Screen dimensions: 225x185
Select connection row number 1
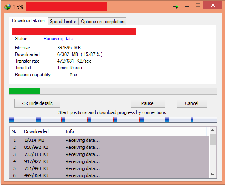[x=109, y=140]
